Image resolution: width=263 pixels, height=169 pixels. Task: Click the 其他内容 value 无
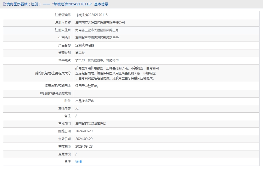point(77,109)
